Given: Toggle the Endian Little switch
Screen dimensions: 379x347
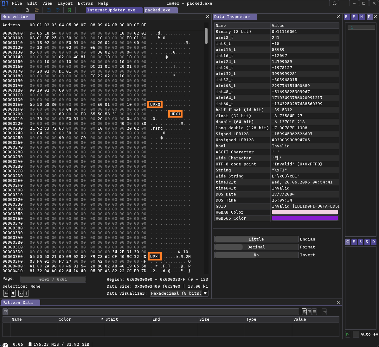Looking at the screenshot, I should pyautogui.click(x=256, y=239).
